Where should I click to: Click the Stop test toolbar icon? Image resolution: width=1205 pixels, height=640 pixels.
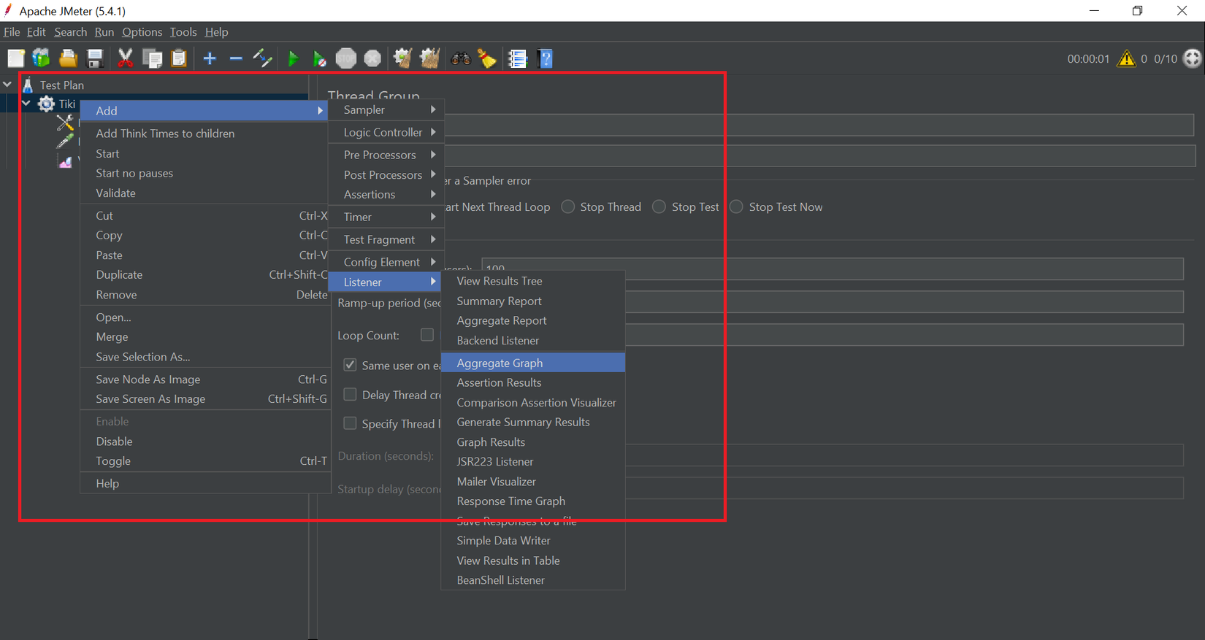[346, 58]
